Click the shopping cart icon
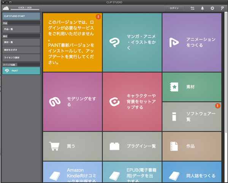The width and height of the screenshot is (228, 183). 54,146
